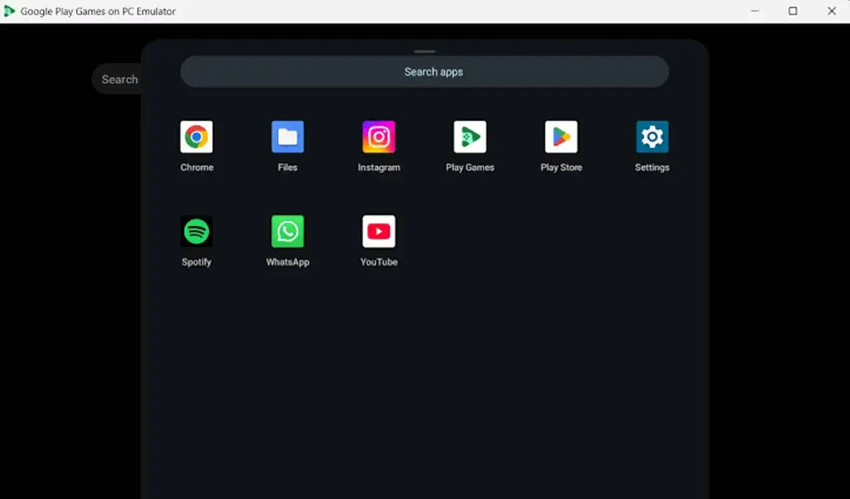
Task: Click the 'YouTube' text label
Action: coord(379,262)
